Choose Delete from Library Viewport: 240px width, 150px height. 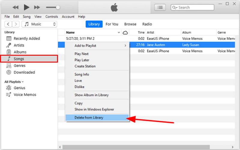[x=97, y=118]
